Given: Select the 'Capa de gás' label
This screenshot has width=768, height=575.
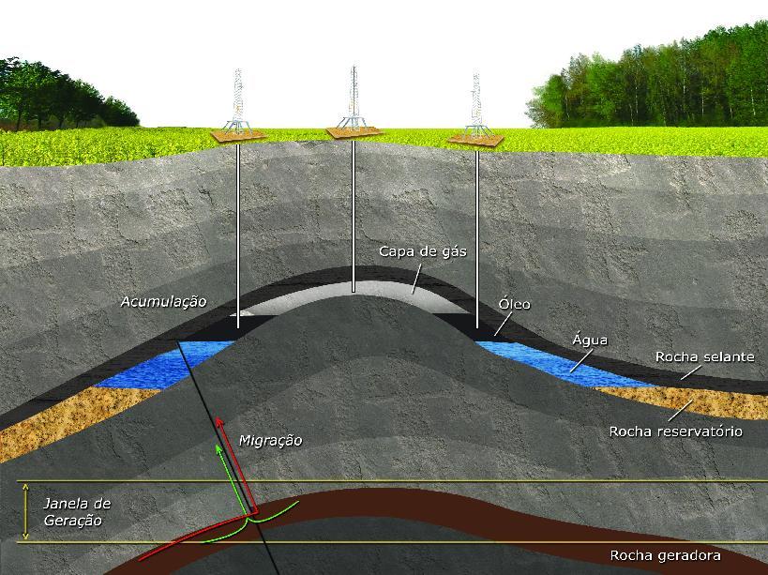Looking at the screenshot, I should pyautogui.click(x=422, y=251).
